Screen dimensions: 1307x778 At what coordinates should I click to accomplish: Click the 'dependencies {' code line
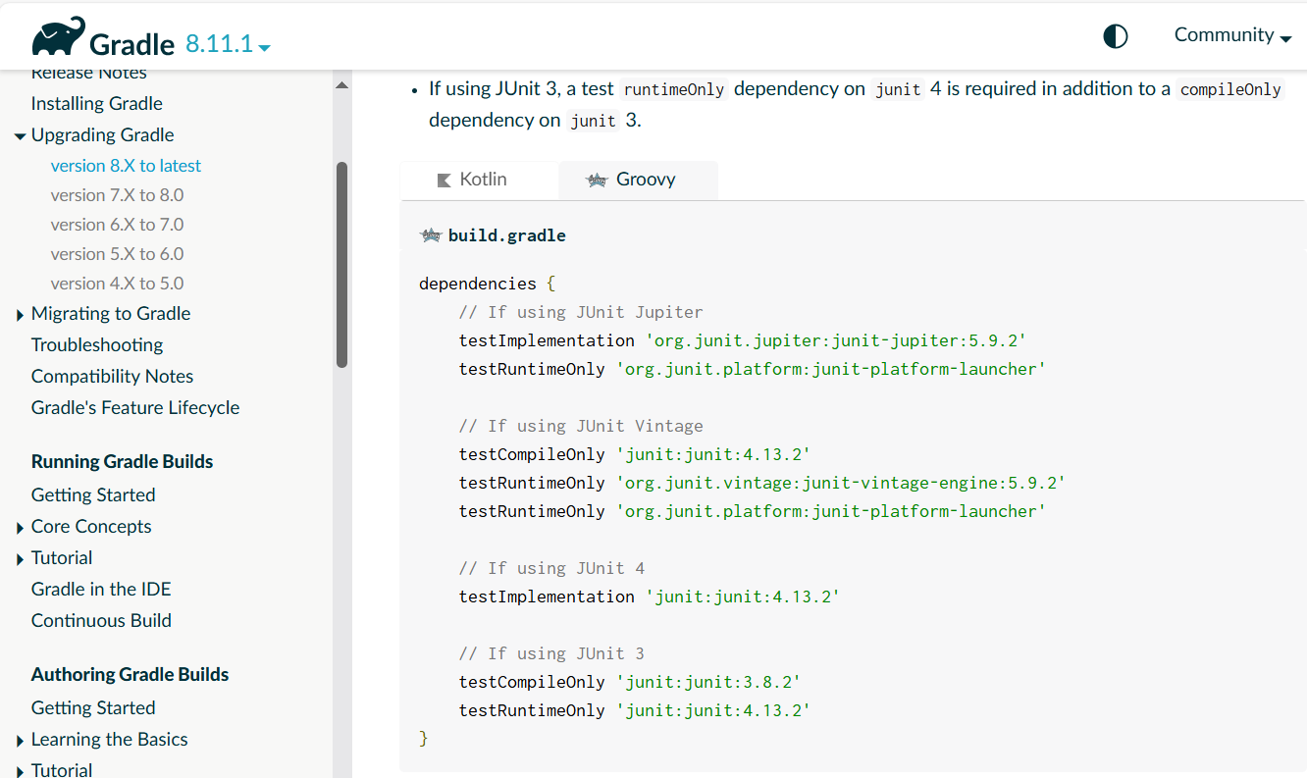(x=487, y=284)
